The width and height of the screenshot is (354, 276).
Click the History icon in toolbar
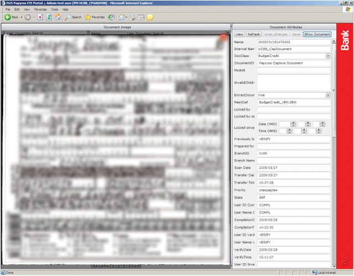tap(112, 17)
